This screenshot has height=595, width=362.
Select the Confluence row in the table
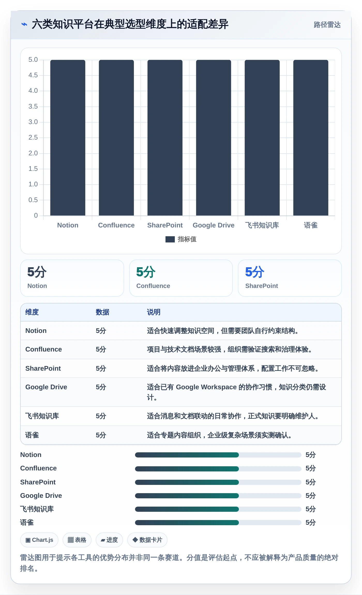(x=181, y=349)
